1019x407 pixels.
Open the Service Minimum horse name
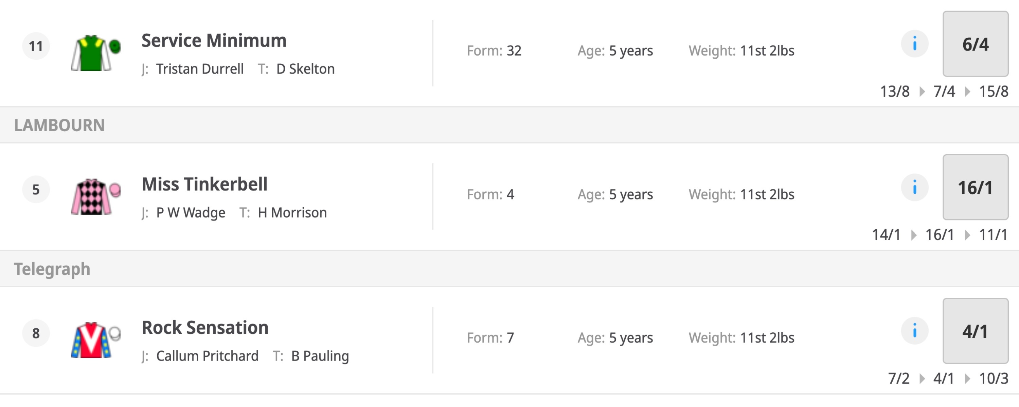pyautogui.click(x=214, y=41)
